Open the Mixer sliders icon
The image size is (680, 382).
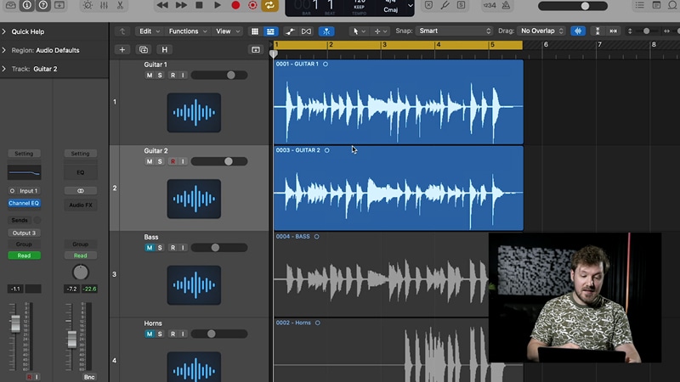click(104, 5)
